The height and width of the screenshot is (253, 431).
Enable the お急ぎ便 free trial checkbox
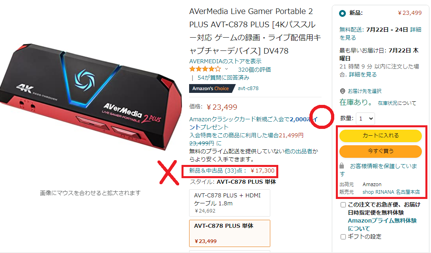tap(343, 205)
